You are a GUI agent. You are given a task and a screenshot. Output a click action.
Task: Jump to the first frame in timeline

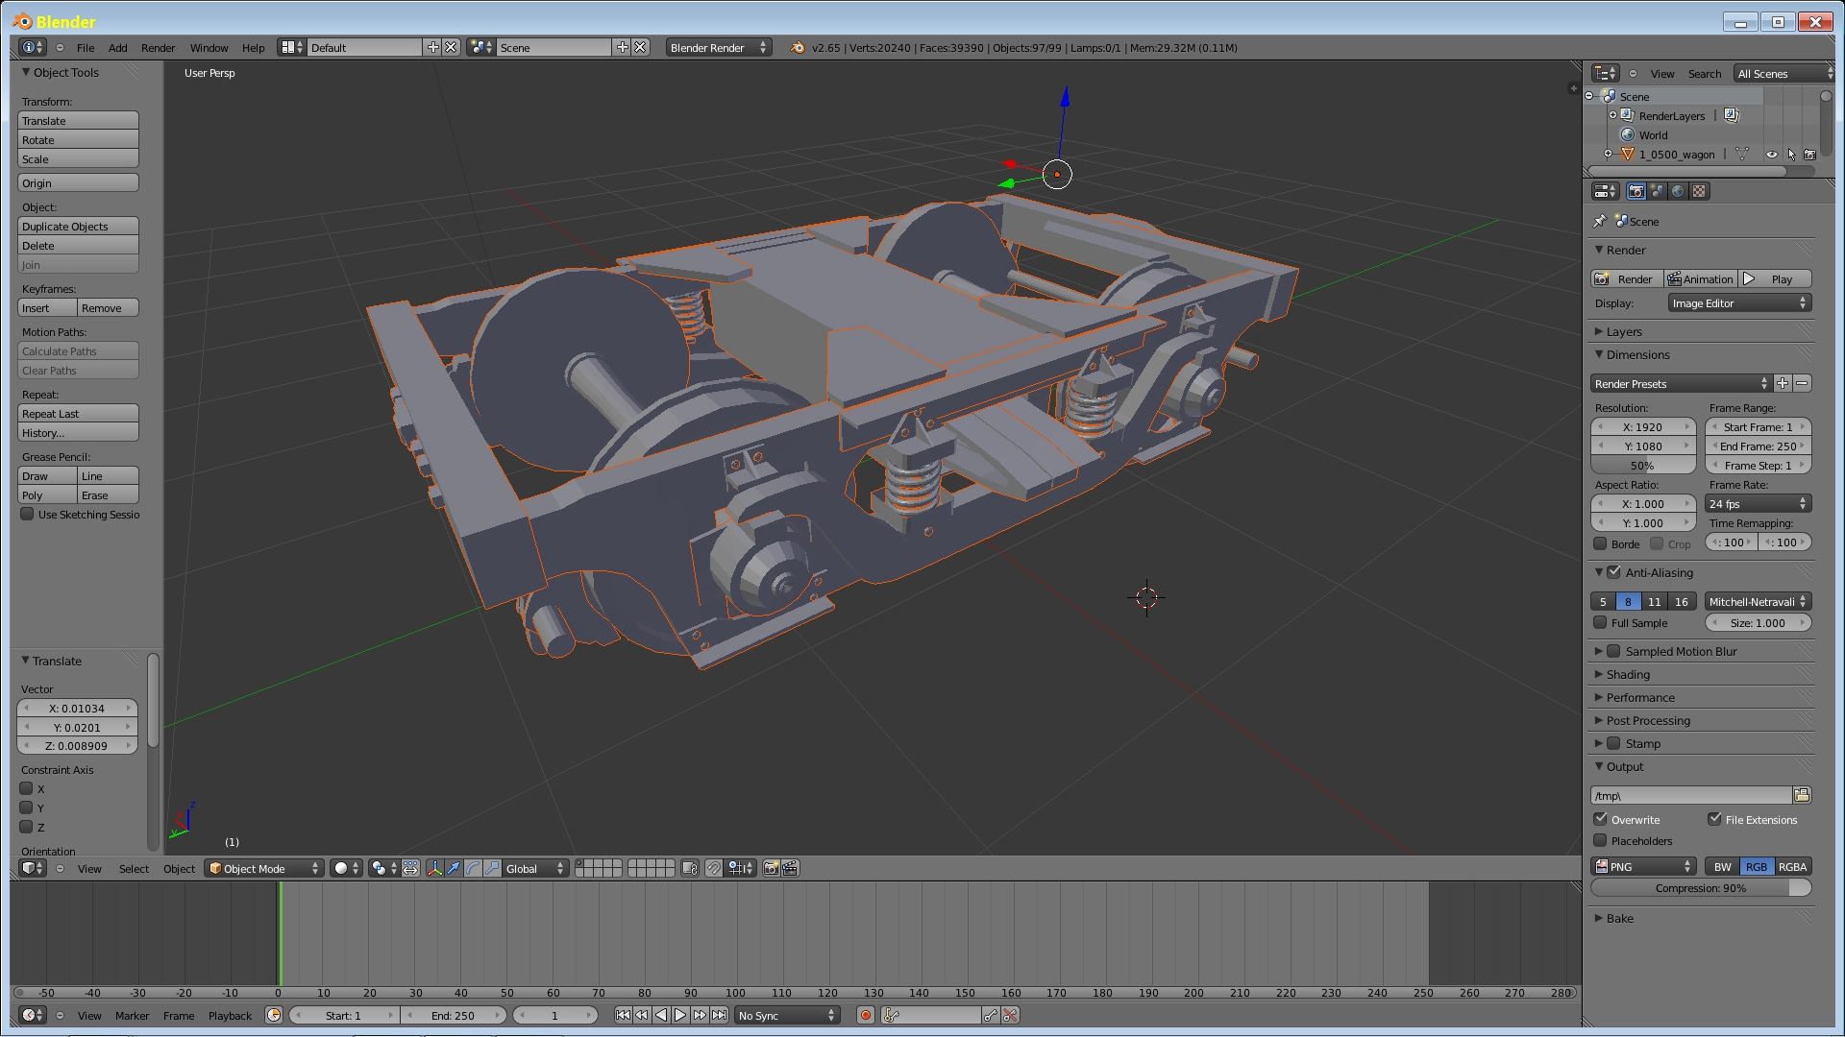pos(623,1015)
